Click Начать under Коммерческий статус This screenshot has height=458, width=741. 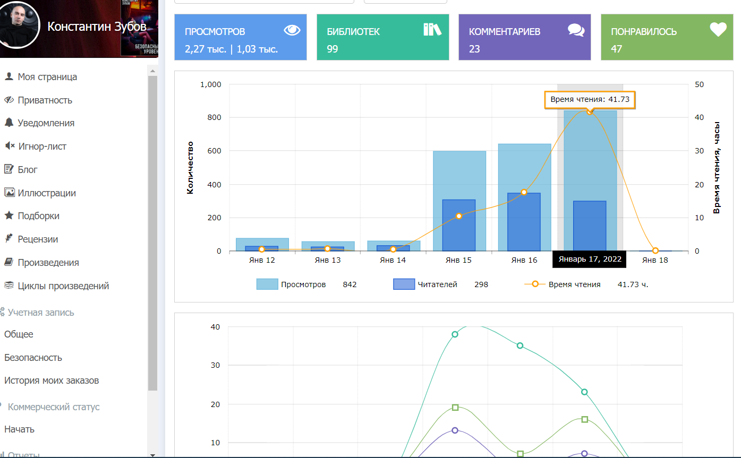(x=19, y=429)
